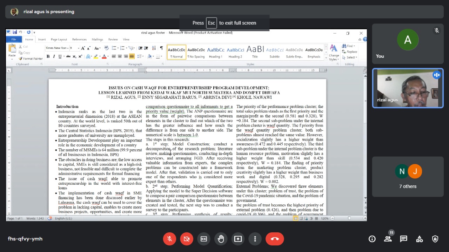Click the Paste clipboard icon
The width and height of the screenshot is (449, 252).
12,49
